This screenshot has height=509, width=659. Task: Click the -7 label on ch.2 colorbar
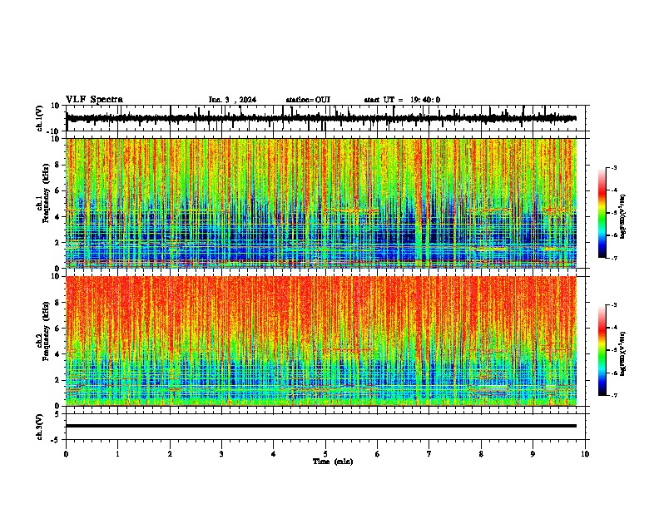(x=614, y=396)
